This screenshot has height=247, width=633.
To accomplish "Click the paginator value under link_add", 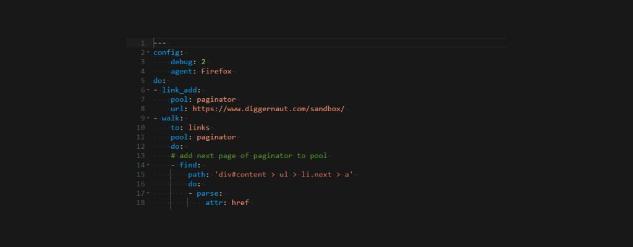I will tap(216, 99).
